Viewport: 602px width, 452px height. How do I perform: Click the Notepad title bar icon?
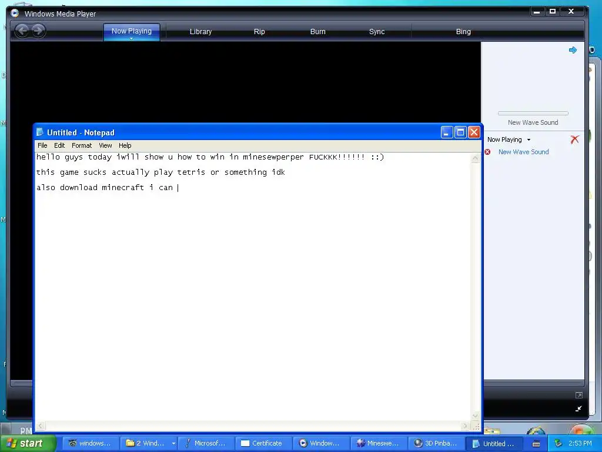[x=40, y=132]
